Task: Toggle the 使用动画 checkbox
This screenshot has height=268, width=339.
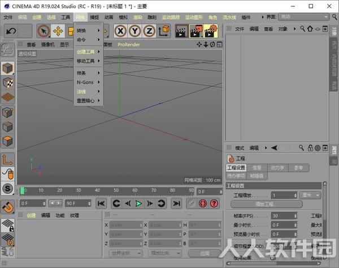Action: coord(273,258)
